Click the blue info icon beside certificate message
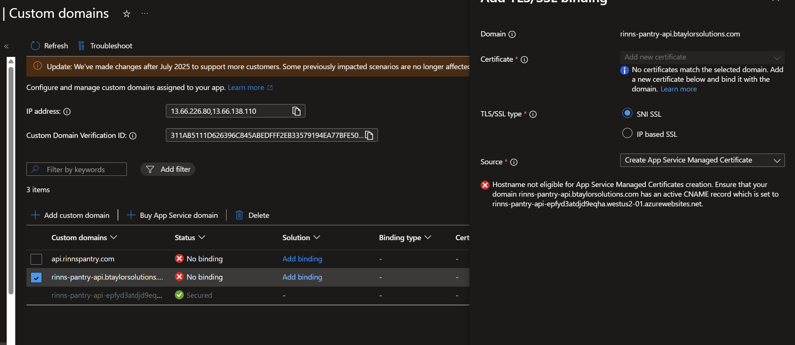 coord(625,70)
